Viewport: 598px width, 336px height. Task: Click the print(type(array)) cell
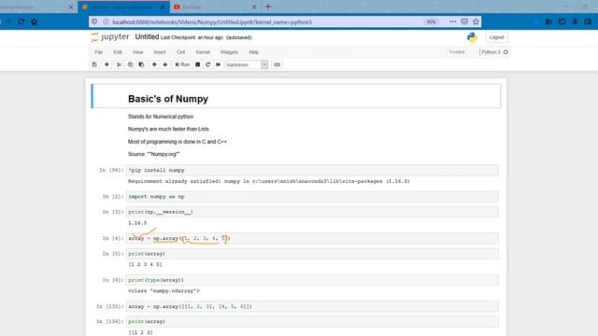(x=312, y=280)
